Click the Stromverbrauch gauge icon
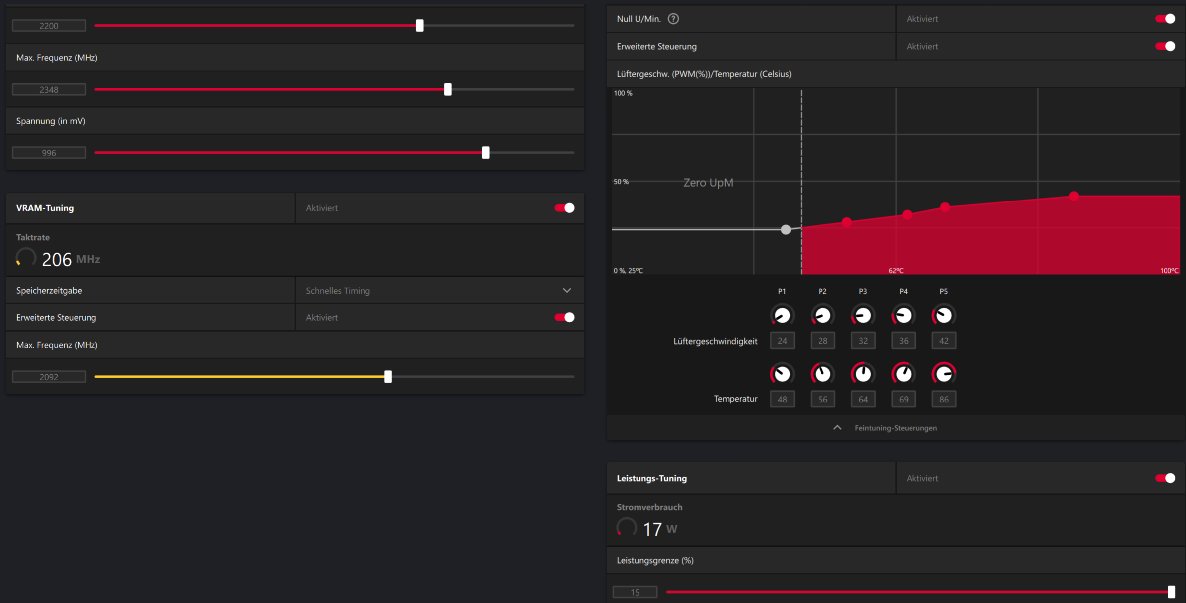 (x=627, y=527)
